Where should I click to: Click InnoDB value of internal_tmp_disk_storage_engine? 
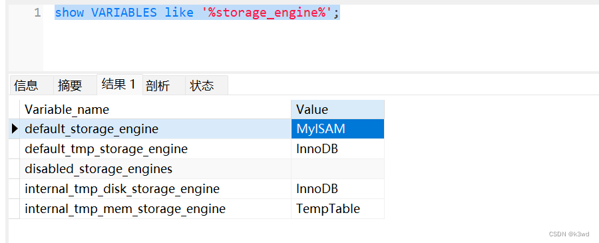tap(337, 189)
